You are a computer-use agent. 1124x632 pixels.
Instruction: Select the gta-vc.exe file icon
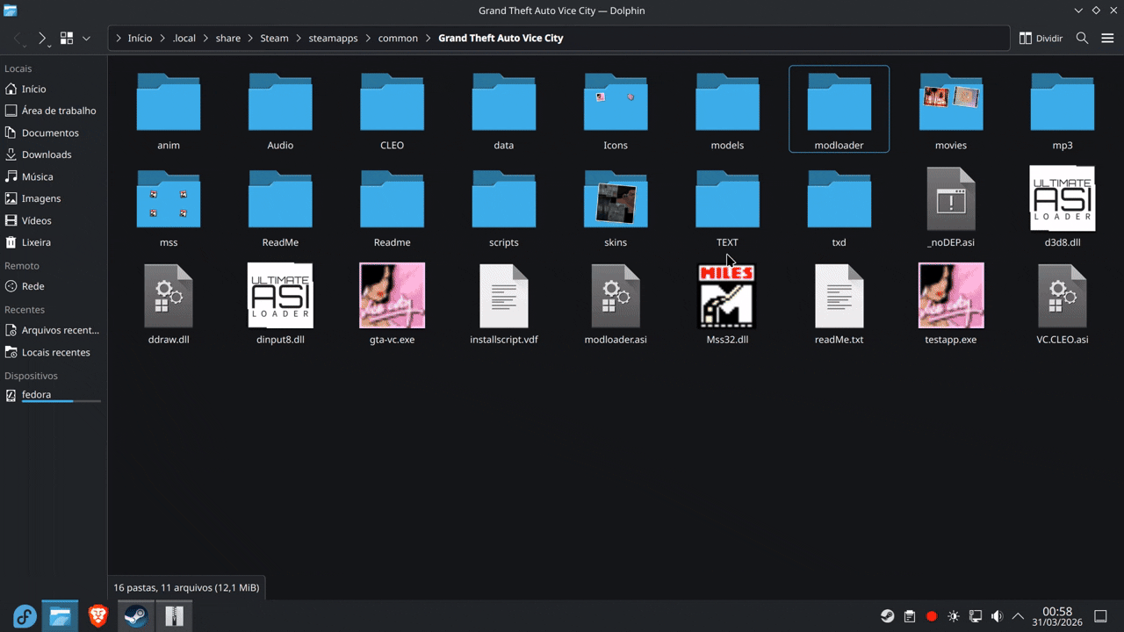[x=392, y=295]
